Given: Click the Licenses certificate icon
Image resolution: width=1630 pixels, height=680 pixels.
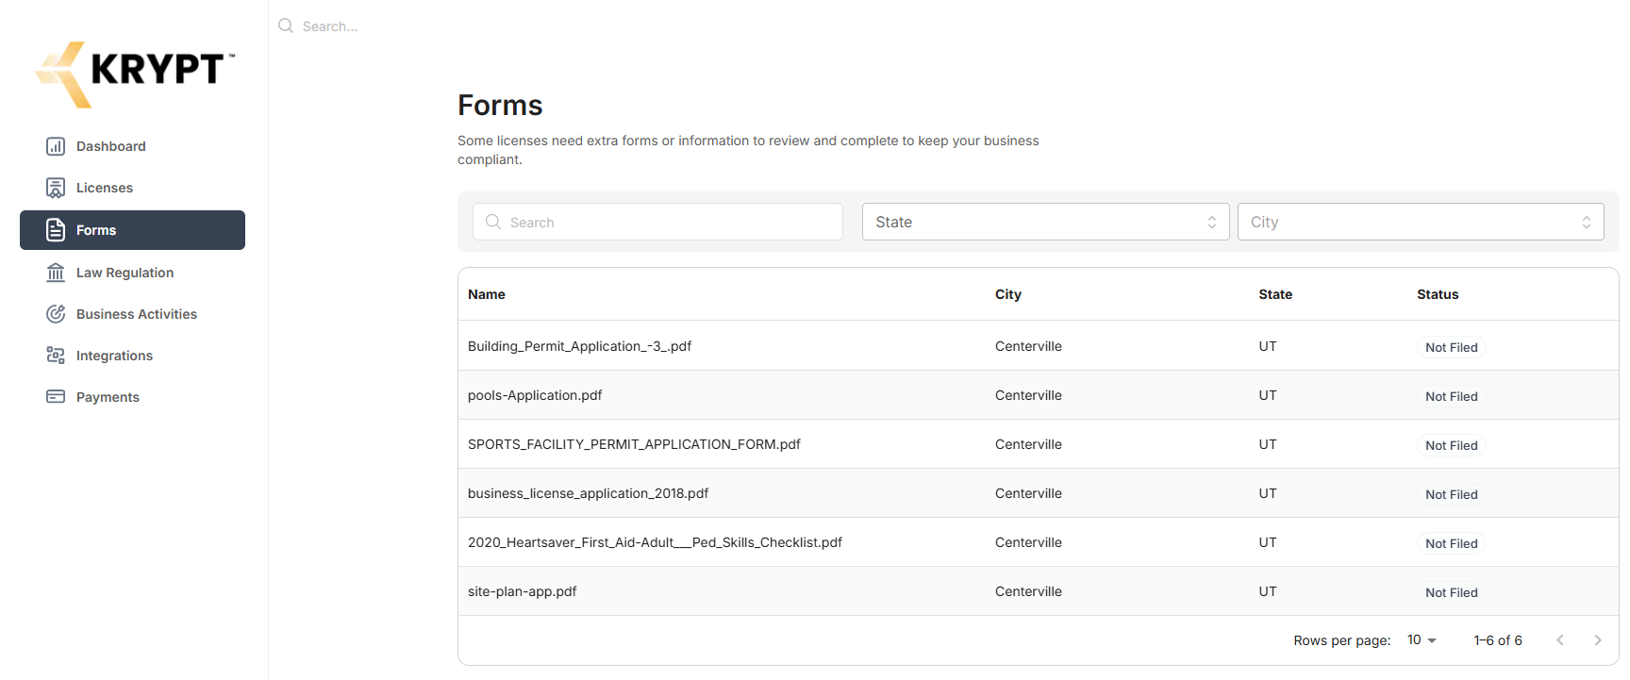Looking at the screenshot, I should (x=56, y=188).
